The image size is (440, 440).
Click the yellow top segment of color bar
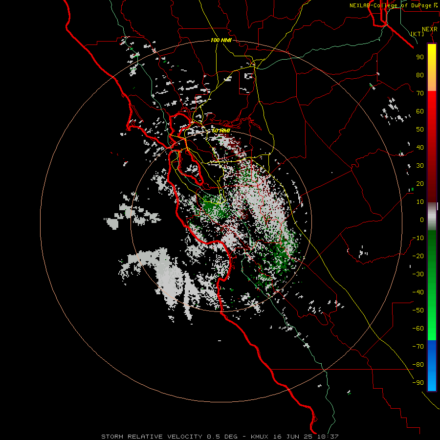point(432,67)
